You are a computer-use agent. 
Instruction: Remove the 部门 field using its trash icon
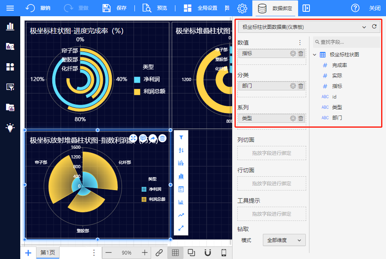pos(301,86)
